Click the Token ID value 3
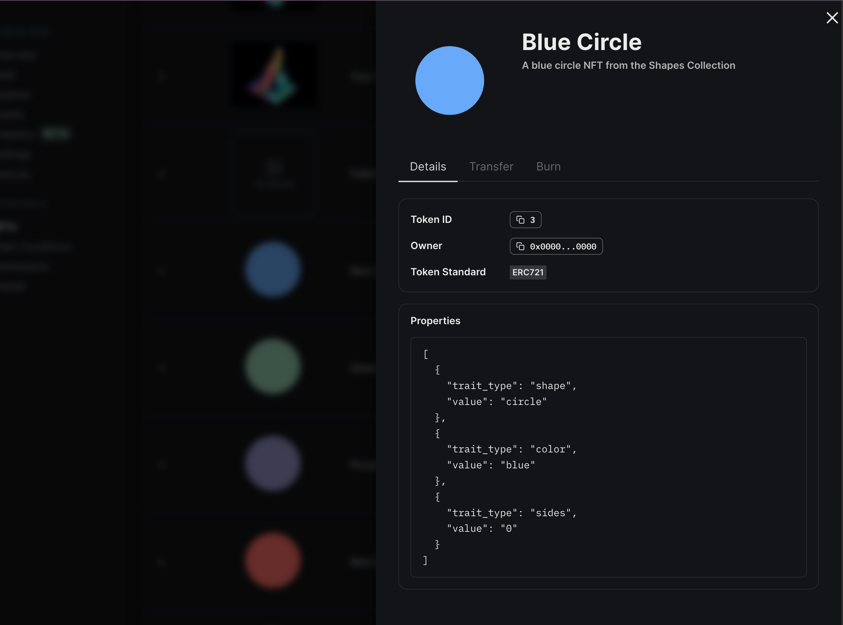Image resolution: width=843 pixels, height=625 pixels. click(x=532, y=220)
